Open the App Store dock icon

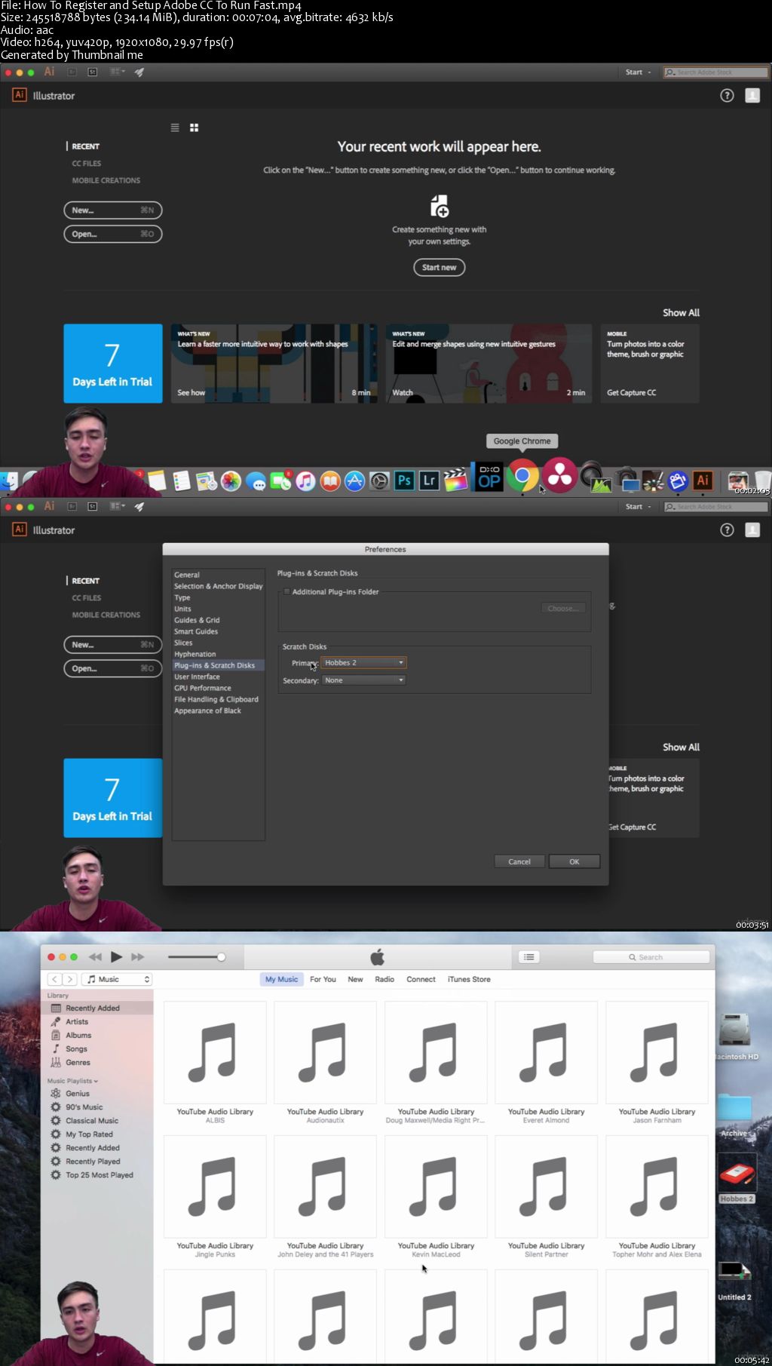tap(354, 481)
